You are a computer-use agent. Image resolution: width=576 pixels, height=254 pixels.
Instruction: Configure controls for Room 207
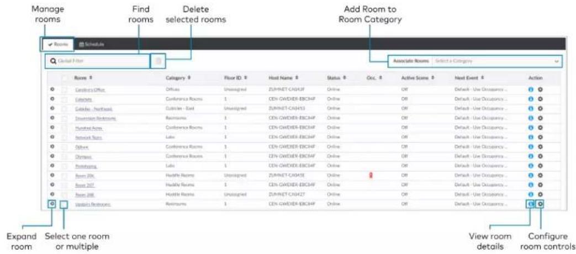tap(540, 185)
